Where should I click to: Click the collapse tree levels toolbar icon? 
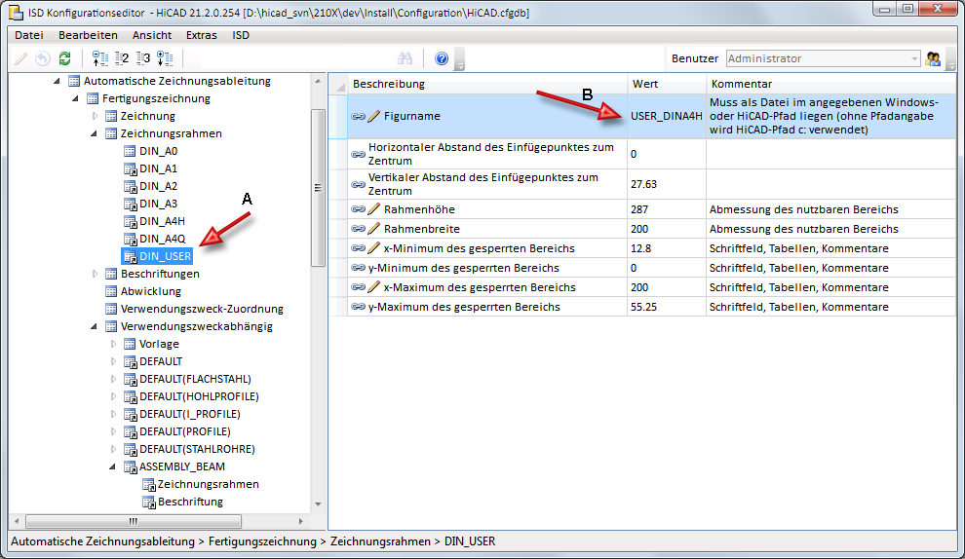click(x=100, y=58)
